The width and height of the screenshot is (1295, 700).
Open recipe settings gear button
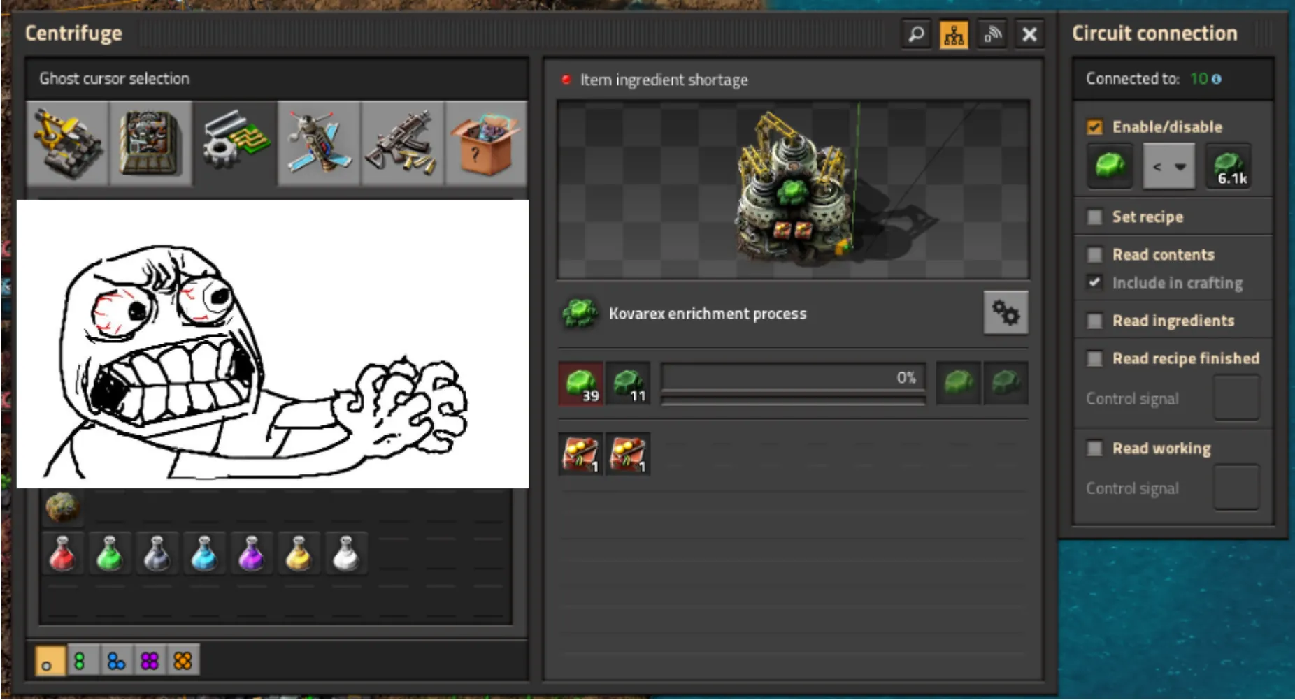(1006, 313)
